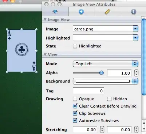Click the first Stretching stepper
The image size is (146, 134).
coord(102,130)
